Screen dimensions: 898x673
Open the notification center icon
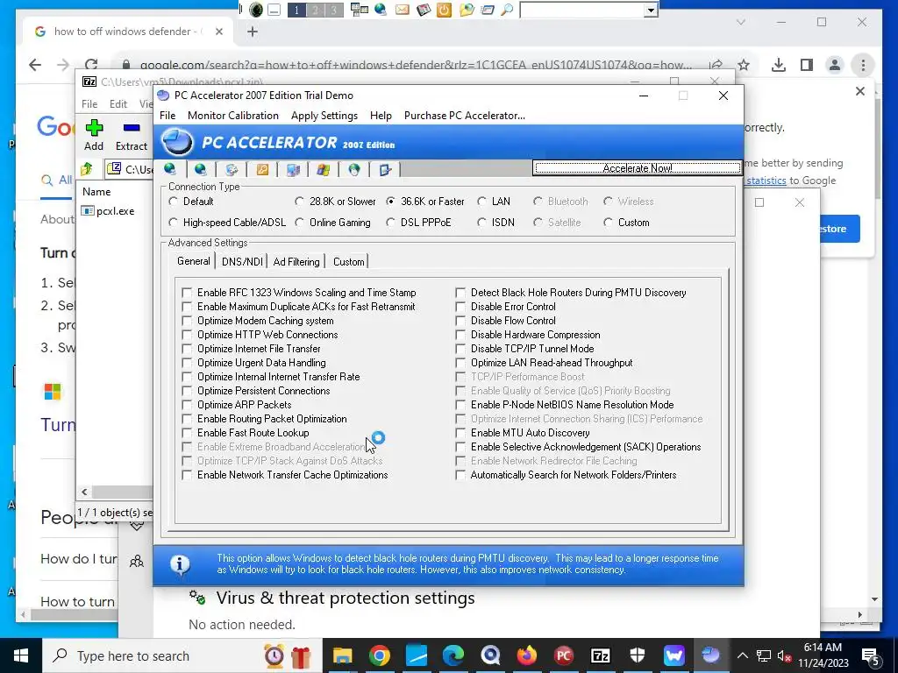click(870, 655)
